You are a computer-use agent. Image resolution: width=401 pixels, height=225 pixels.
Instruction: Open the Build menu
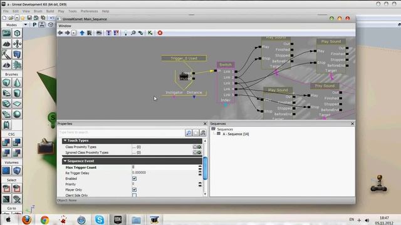point(50,11)
